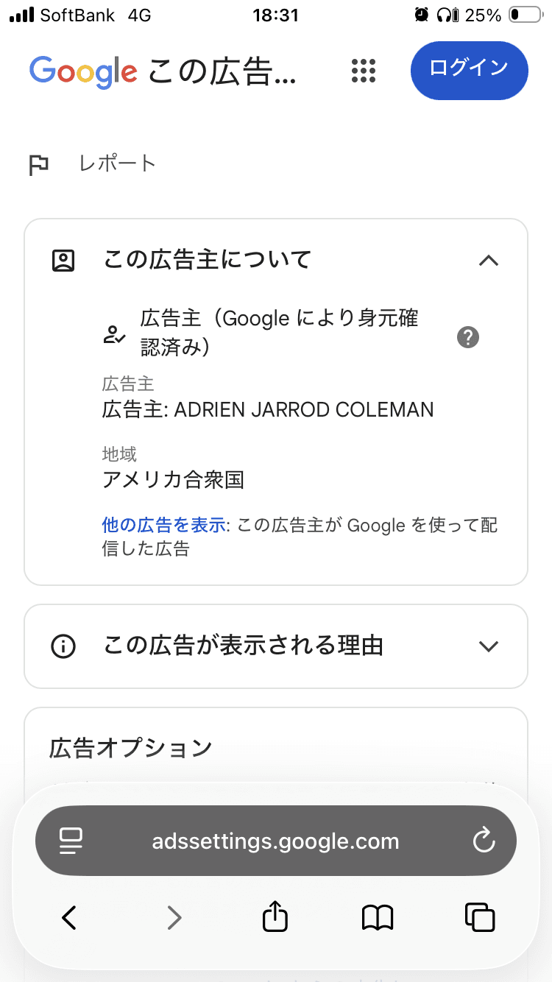Tap the Safari reload icon
Viewport: 552px width, 982px height.
pos(484,841)
